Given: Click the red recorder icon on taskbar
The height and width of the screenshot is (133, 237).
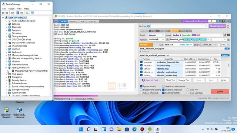Looking at the screenshot, I should (x=142, y=129).
